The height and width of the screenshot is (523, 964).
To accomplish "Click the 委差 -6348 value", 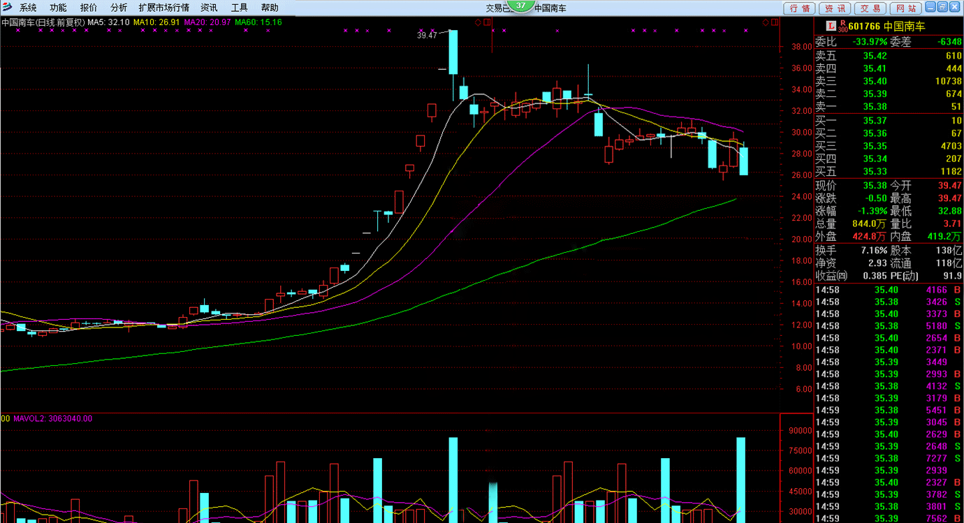I will (x=949, y=42).
